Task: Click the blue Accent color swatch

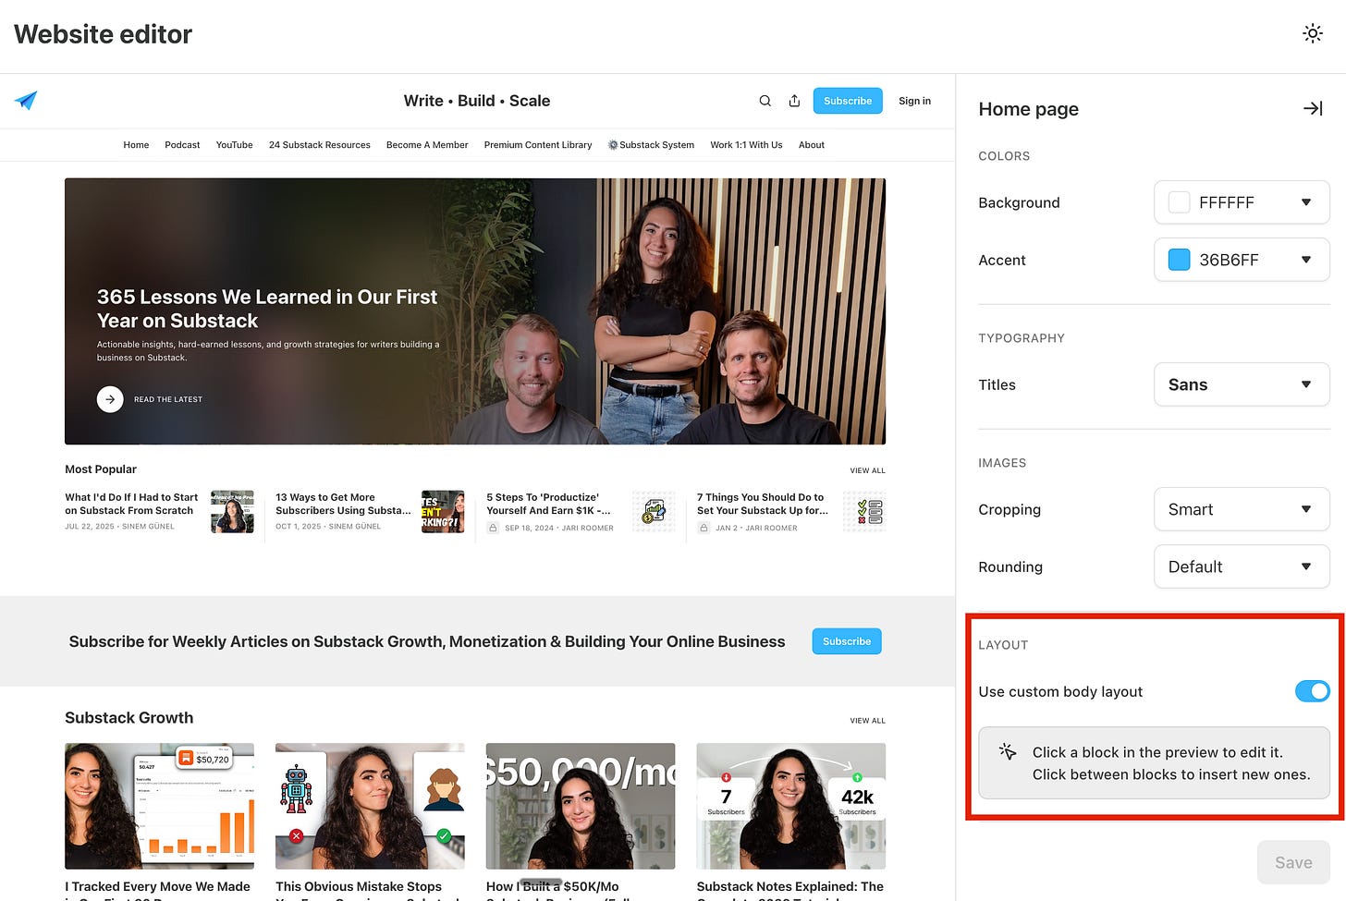Action: click(x=1179, y=260)
